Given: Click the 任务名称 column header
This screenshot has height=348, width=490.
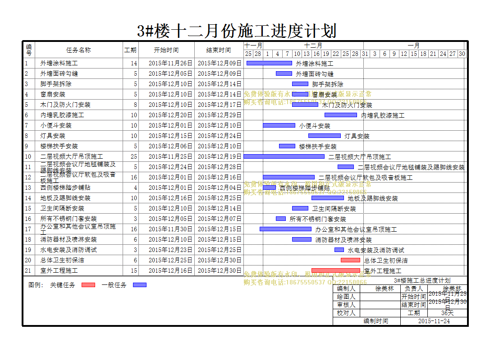Looking at the screenshot, I should tap(78, 50).
